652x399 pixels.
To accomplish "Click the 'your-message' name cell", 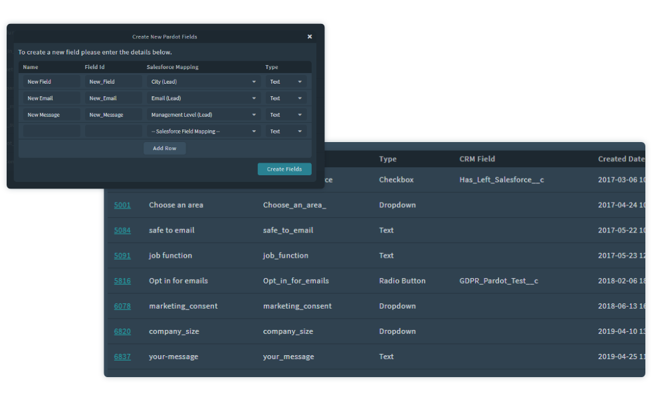I will coord(173,357).
